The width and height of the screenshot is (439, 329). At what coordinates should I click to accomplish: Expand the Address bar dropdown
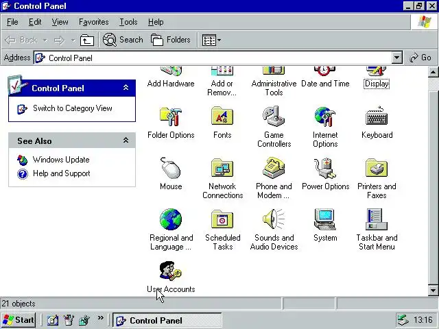pyautogui.click(x=396, y=58)
